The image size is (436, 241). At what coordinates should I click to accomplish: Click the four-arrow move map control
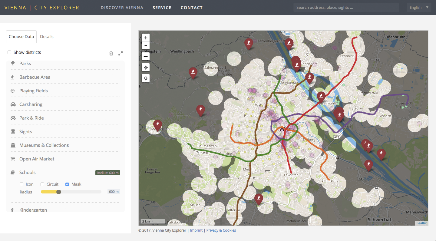coord(146,68)
